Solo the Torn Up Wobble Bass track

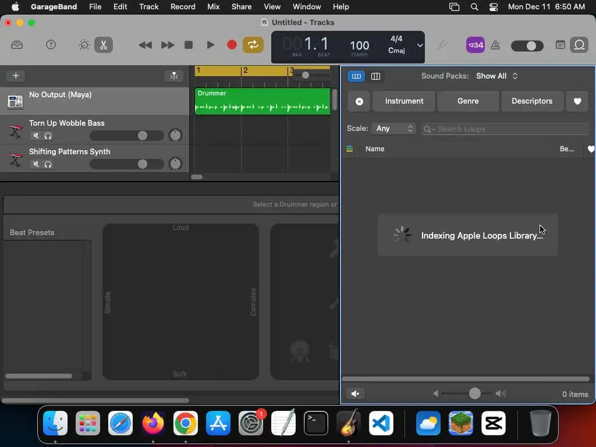(48, 135)
